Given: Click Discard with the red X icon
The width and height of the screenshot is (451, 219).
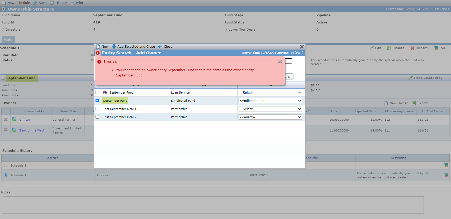Looking at the screenshot, I should (419, 48).
